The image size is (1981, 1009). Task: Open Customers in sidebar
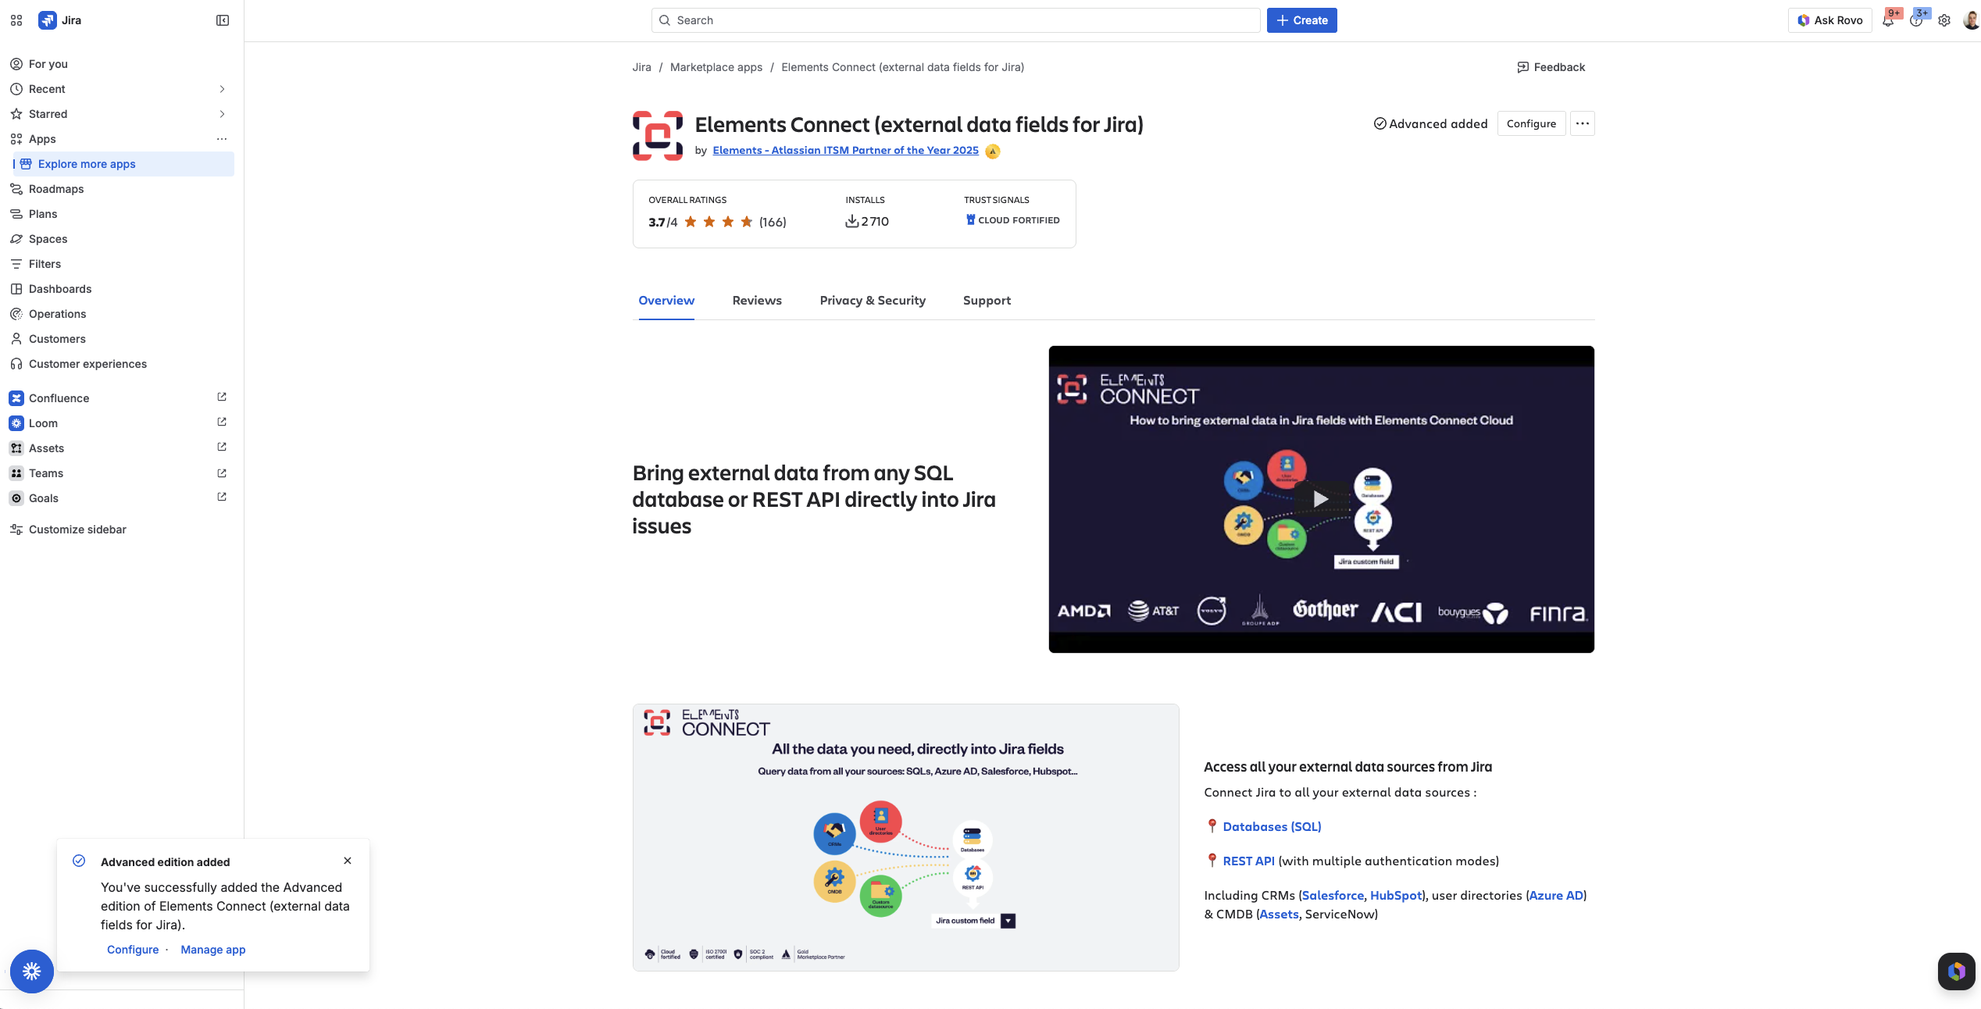121,339
